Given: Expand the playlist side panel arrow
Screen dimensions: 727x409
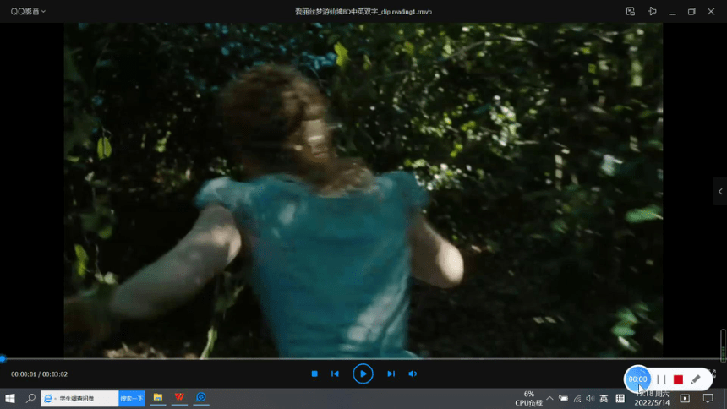Looking at the screenshot, I should pos(720,191).
